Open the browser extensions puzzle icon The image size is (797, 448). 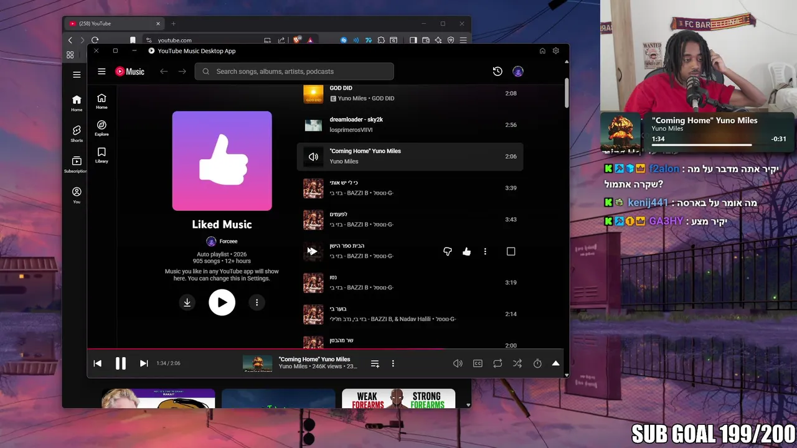click(381, 40)
